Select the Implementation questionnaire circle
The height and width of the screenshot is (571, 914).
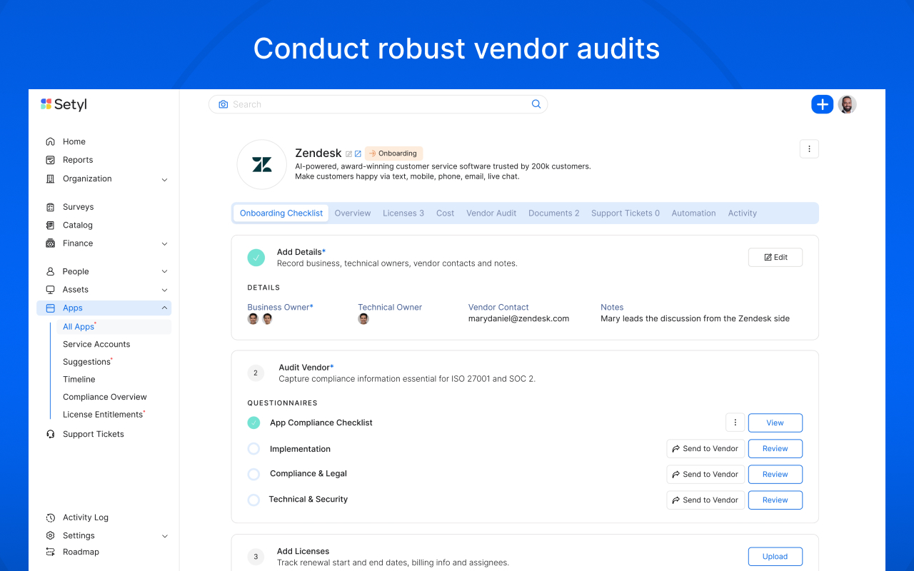253,449
